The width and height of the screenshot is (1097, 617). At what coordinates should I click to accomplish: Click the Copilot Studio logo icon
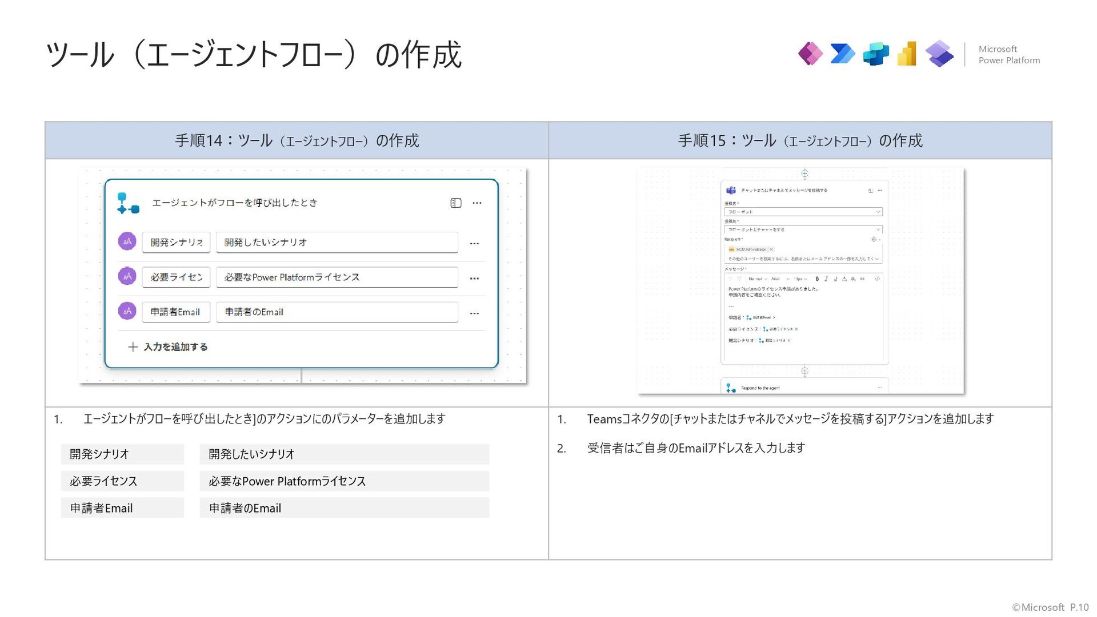[939, 54]
